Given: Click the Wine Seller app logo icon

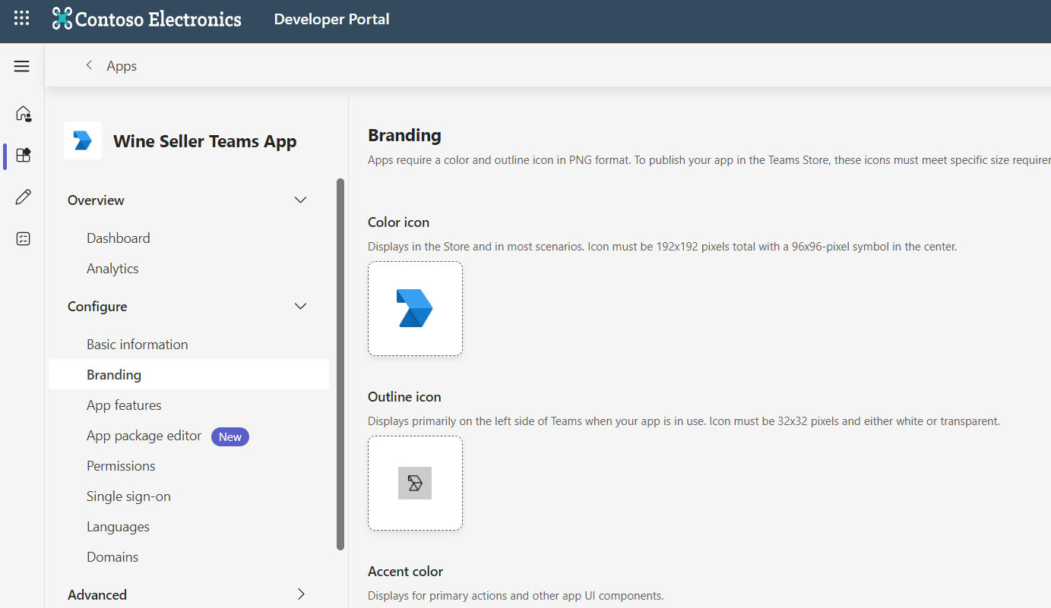Looking at the screenshot, I should 83,140.
